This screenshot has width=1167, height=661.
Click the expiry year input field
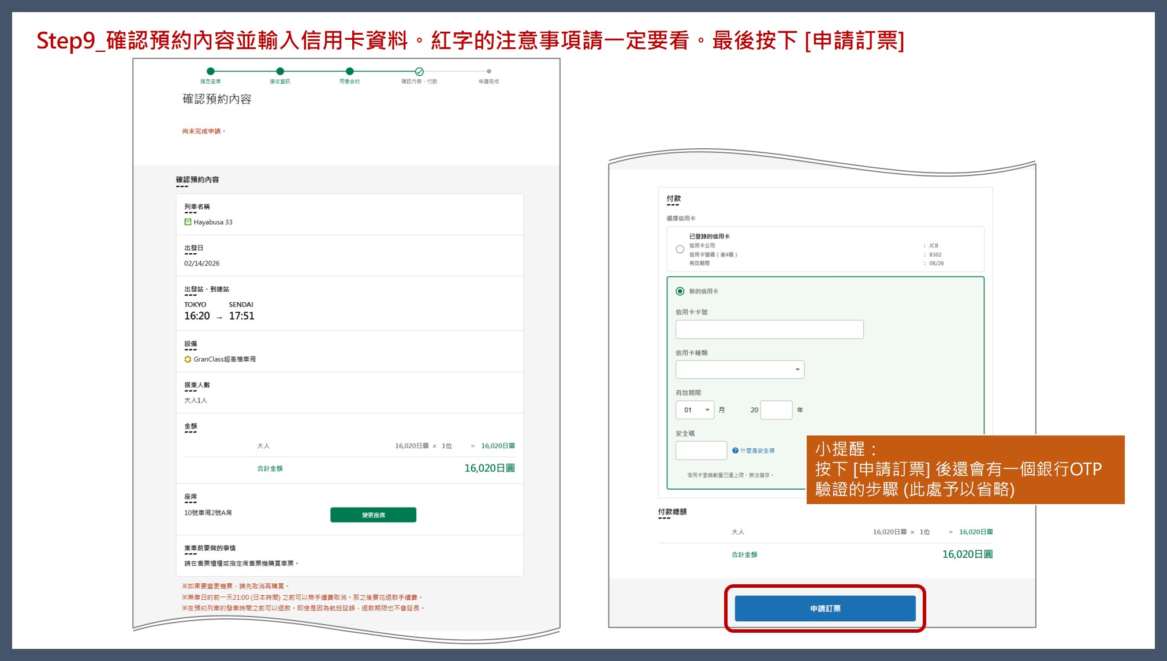point(776,410)
